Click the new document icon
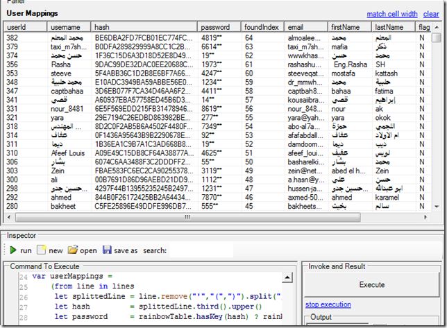The width and height of the screenshot is (447, 328). (42, 250)
